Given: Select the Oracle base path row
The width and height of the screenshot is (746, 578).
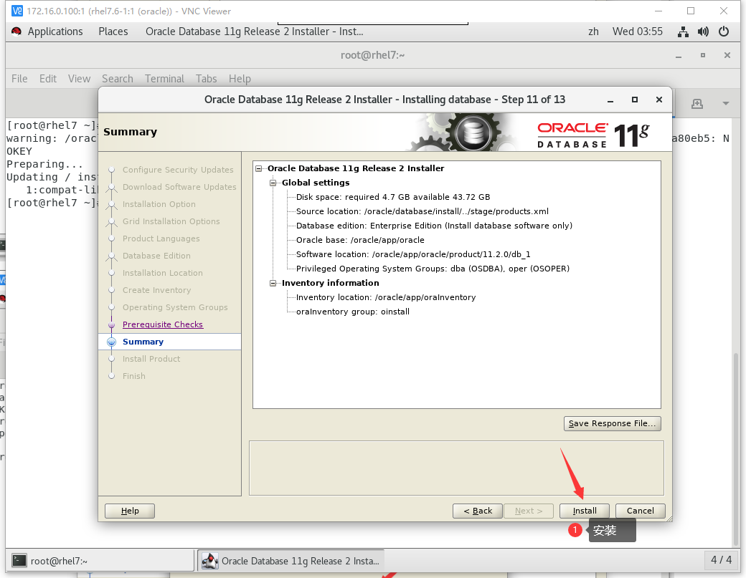Looking at the screenshot, I should (360, 240).
